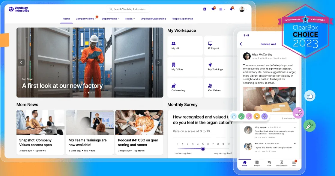This screenshot has height=176, width=335.
Task: Open 'MS Teams Trainings are now available!' article
Action: [90, 132]
